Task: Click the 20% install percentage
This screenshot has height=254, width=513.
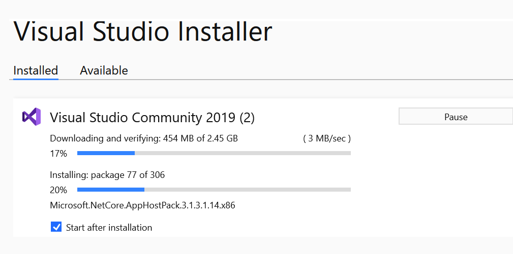Action: coord(58,190)
